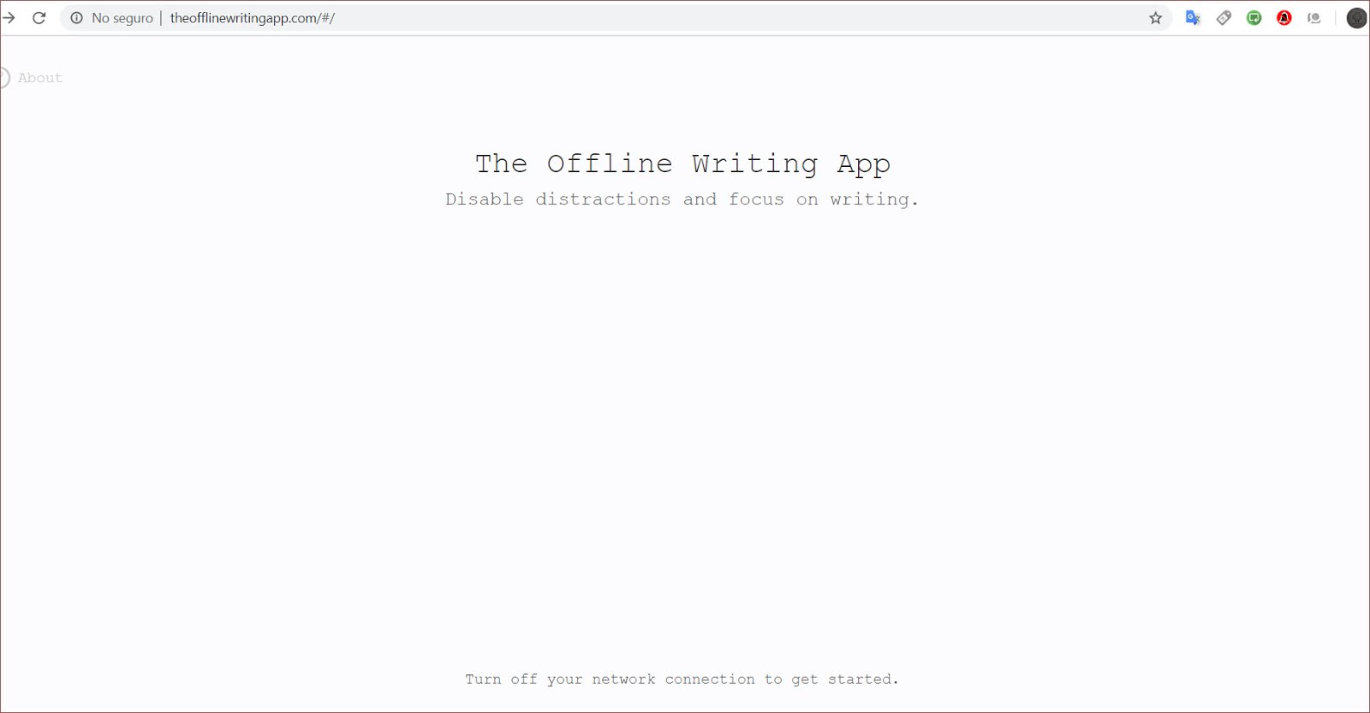Reload the current page
This screenshot has width=1370, height=713.
(x=39, y=18)
